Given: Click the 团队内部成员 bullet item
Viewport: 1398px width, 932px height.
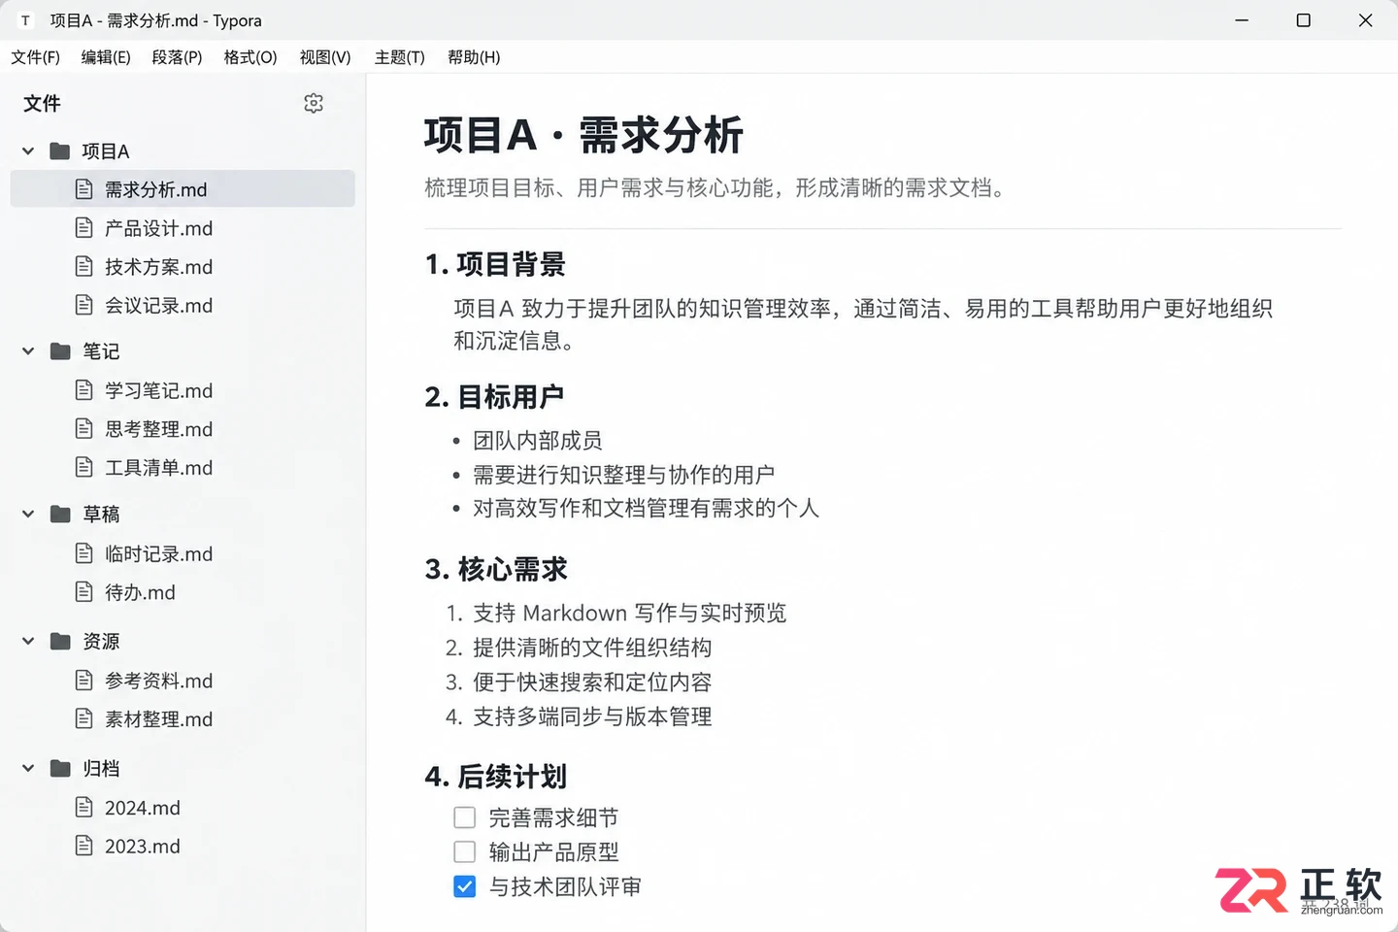Looking at the screenshot, I should point(538,441).
